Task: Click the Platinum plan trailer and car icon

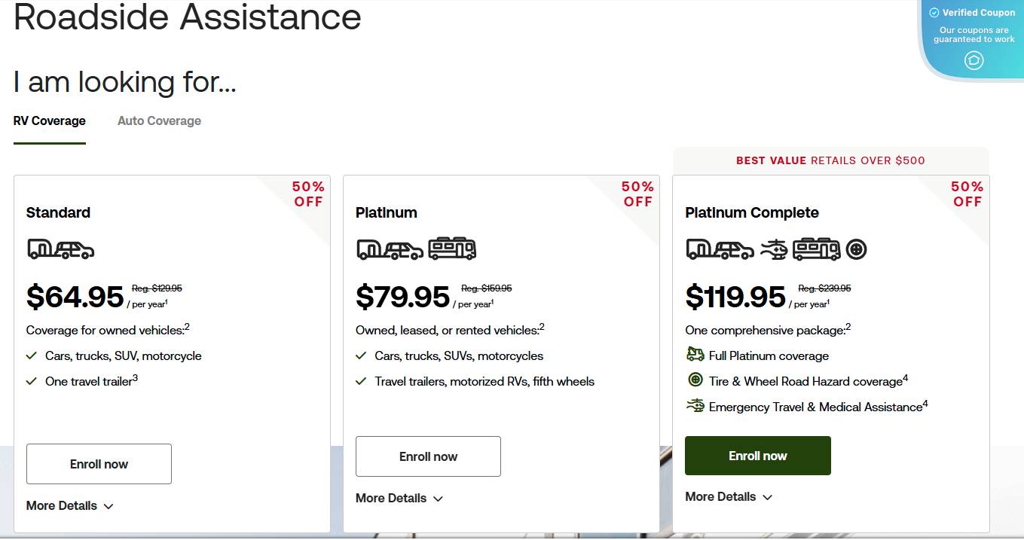Action: [x=390, y=249]
